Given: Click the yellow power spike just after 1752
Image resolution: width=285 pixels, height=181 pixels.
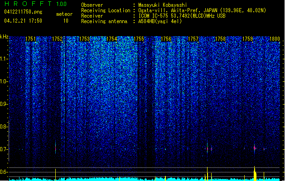Looking at the screenshot, I should click(55, 175).
